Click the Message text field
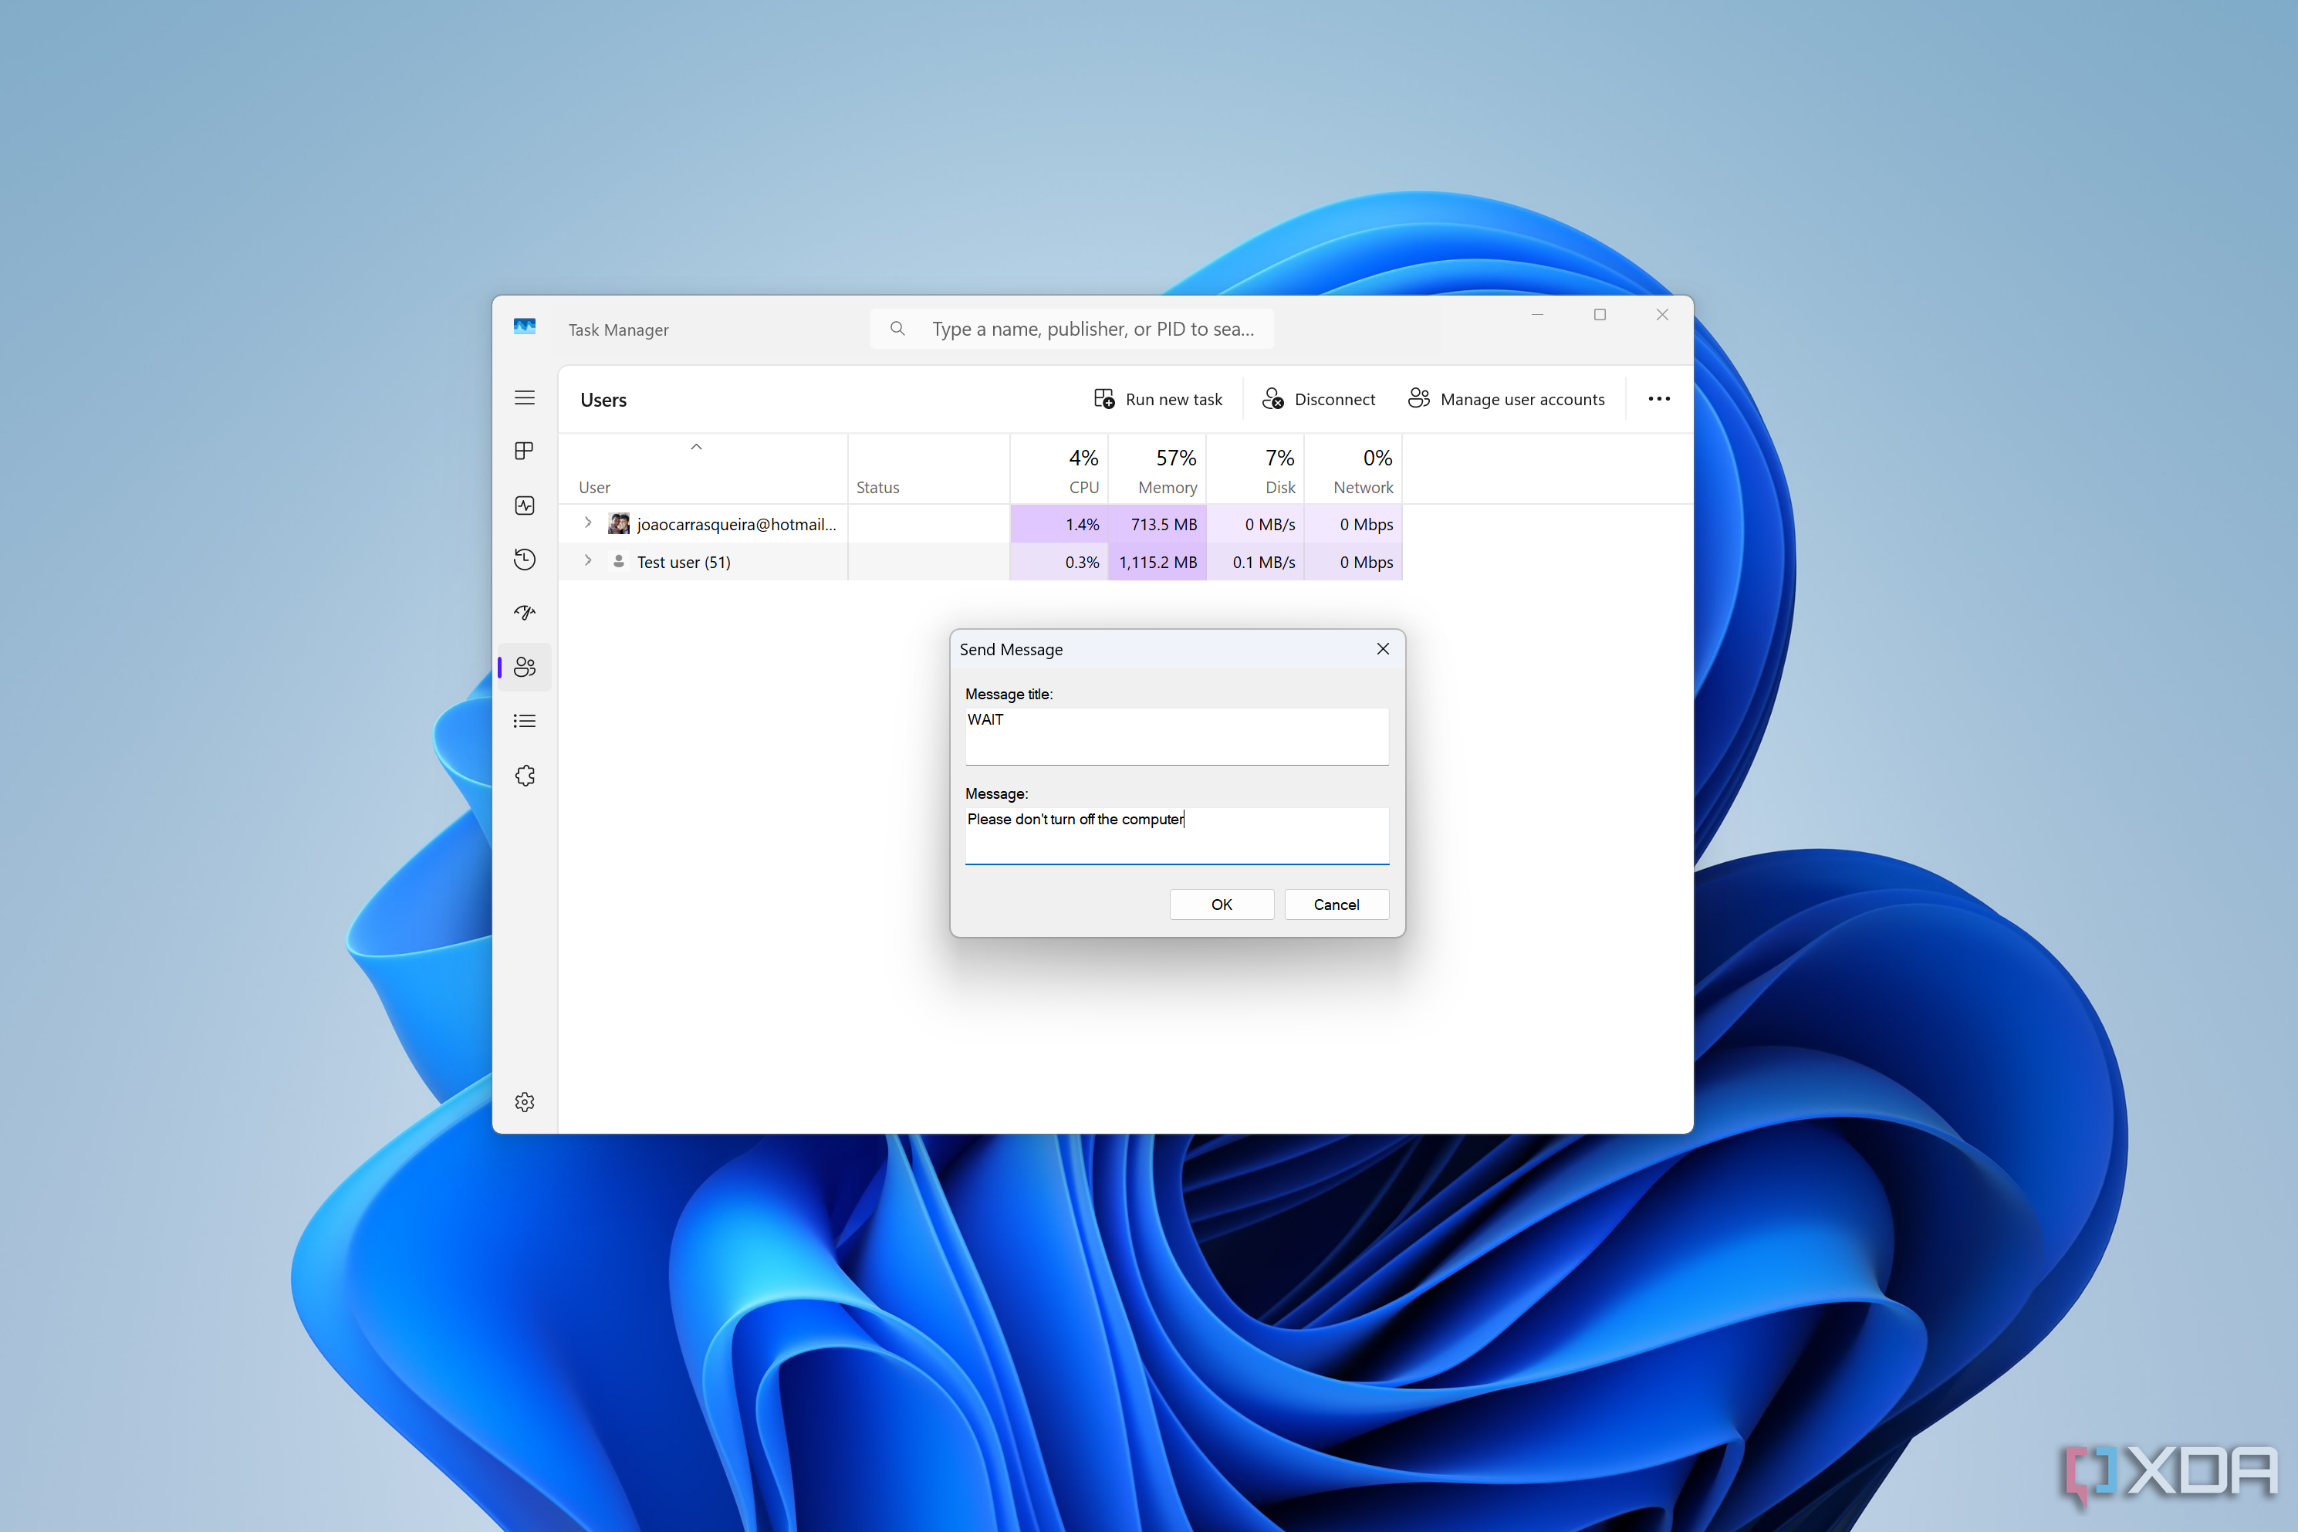This screenshot has width=2298, height=1532. (x=1177, y=837)
